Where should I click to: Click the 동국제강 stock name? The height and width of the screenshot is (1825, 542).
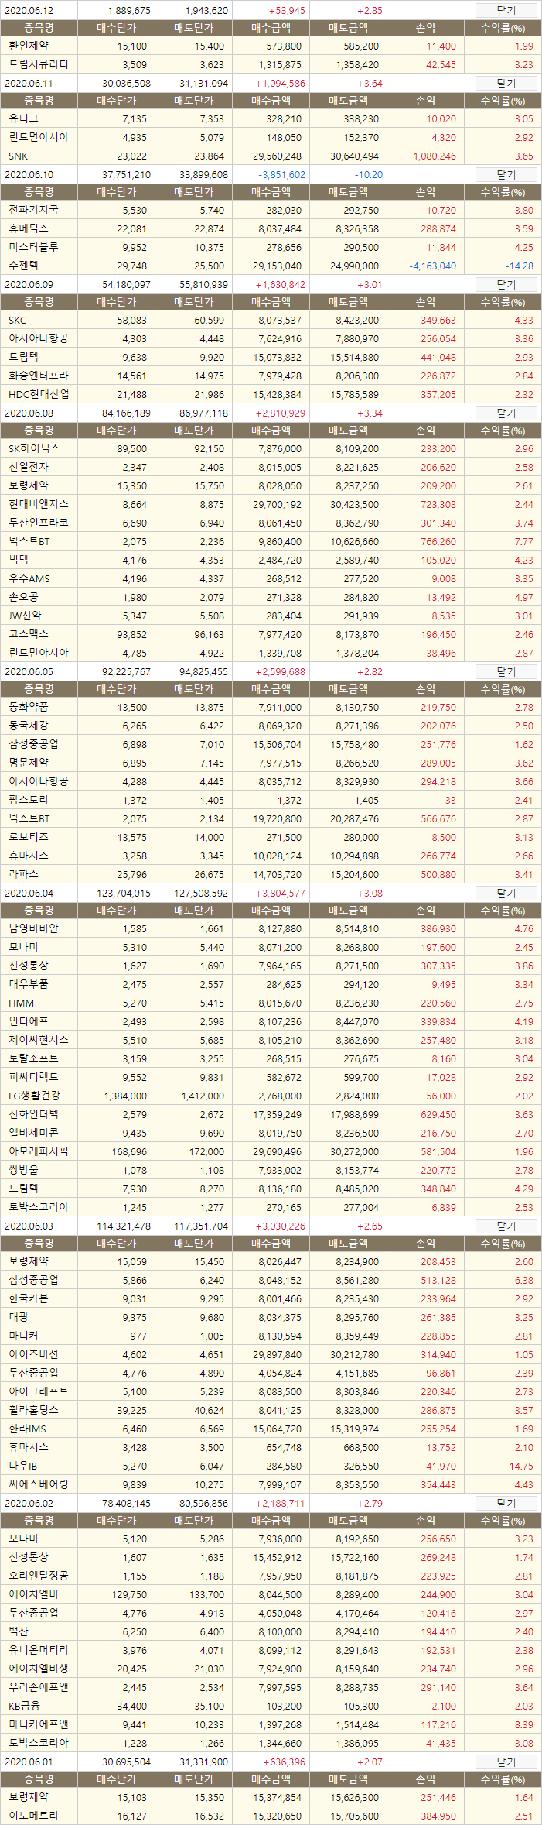(29, 726)
